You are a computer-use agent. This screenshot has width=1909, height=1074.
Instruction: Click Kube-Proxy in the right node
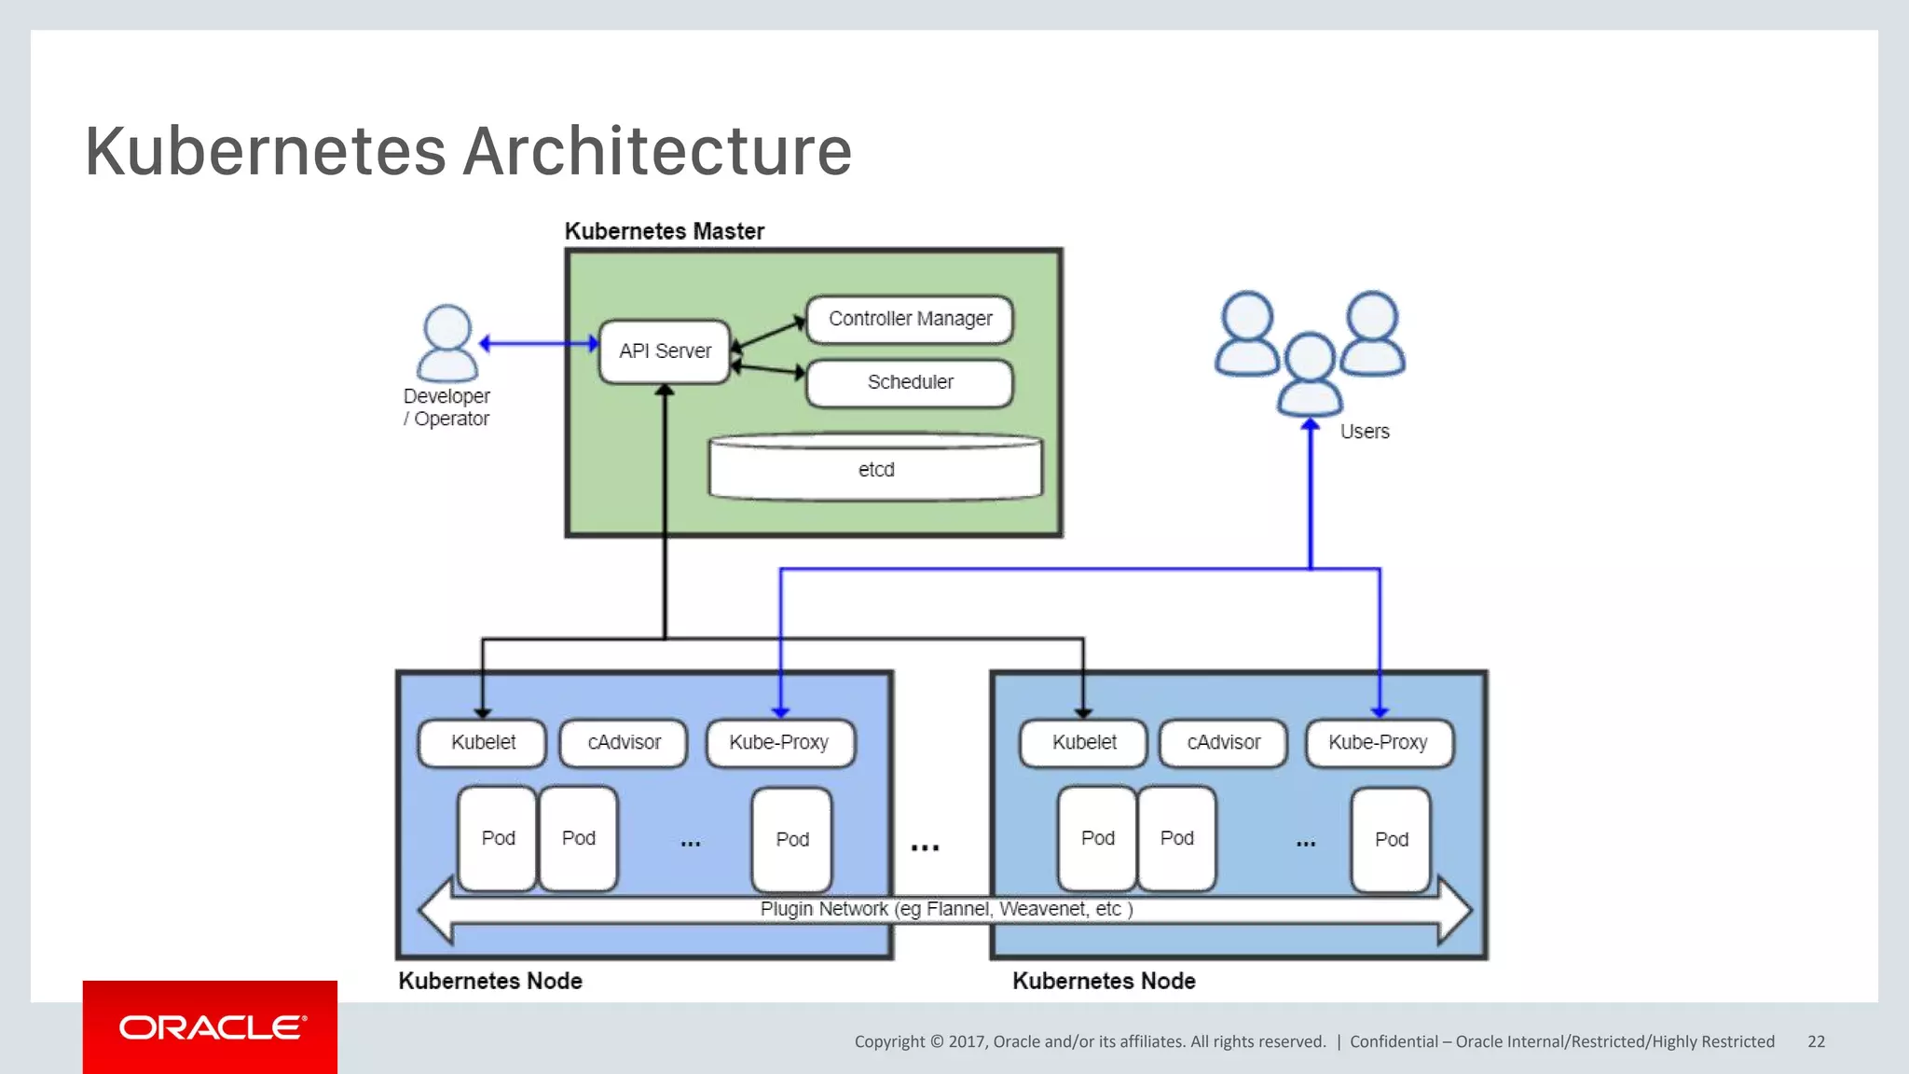[x=1378, y=742]
